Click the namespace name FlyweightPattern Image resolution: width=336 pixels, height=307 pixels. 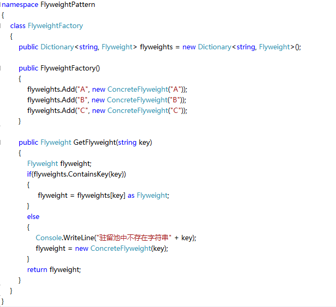coord(68,4)
